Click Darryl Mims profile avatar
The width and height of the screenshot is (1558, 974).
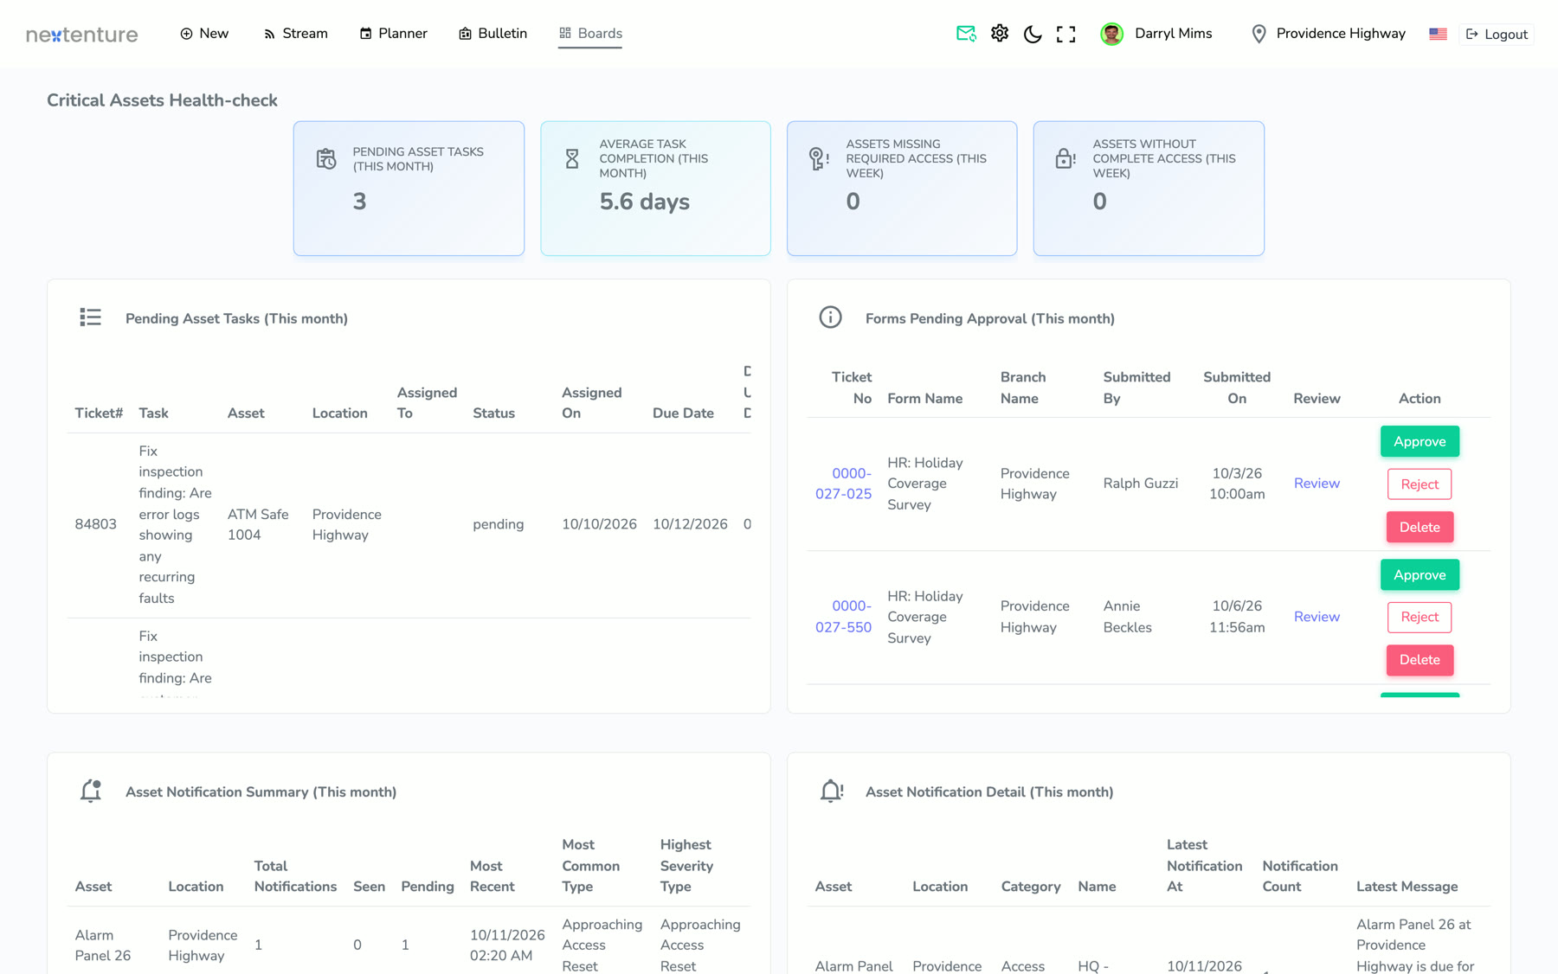coord(1111,34)
